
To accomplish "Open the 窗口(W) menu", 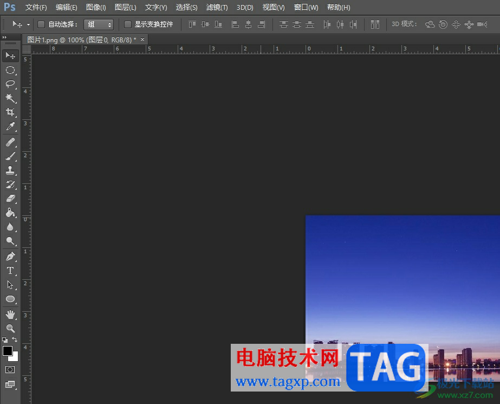I will [306, 8].
